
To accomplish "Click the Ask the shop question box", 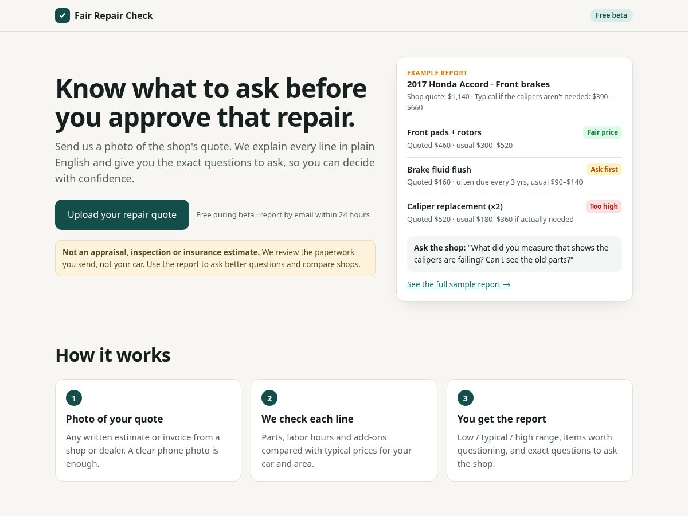I will point(514,254).
